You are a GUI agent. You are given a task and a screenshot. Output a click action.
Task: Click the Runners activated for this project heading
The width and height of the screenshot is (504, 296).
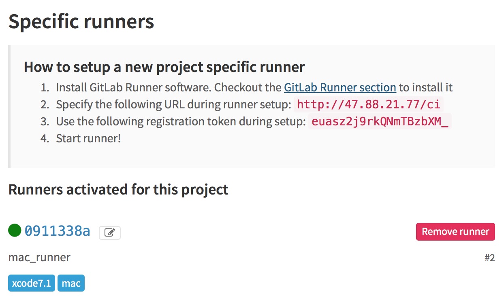pyautogui.click(x=118, y=189)
